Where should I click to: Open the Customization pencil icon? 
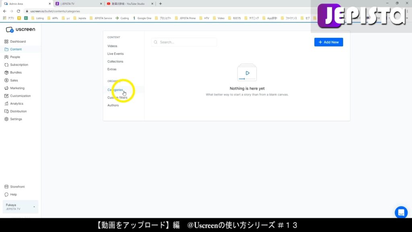pyautogui.click(x=6, y=96)
